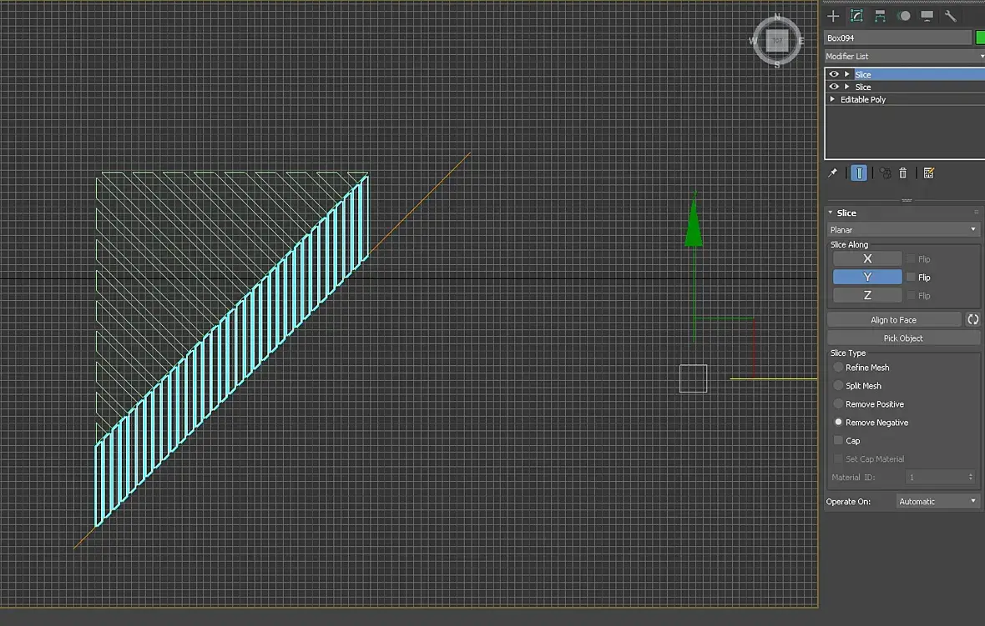The height and width of the screenshot is (626, 985).
Task: Select the highlighted top Slice modifier
Action: pyautogui.click(x=862, y=75)
